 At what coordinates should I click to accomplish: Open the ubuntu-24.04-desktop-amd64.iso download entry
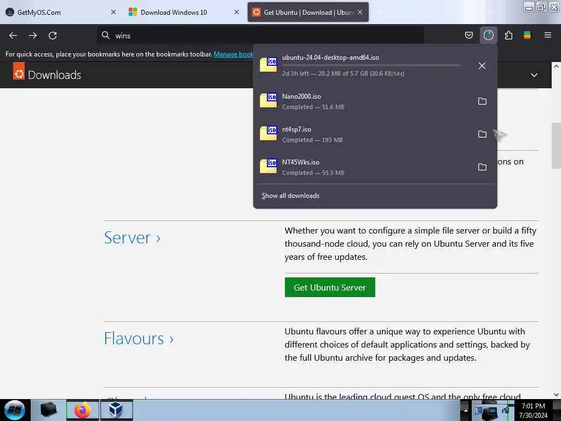pyautogui.click(x=364, y=66)
